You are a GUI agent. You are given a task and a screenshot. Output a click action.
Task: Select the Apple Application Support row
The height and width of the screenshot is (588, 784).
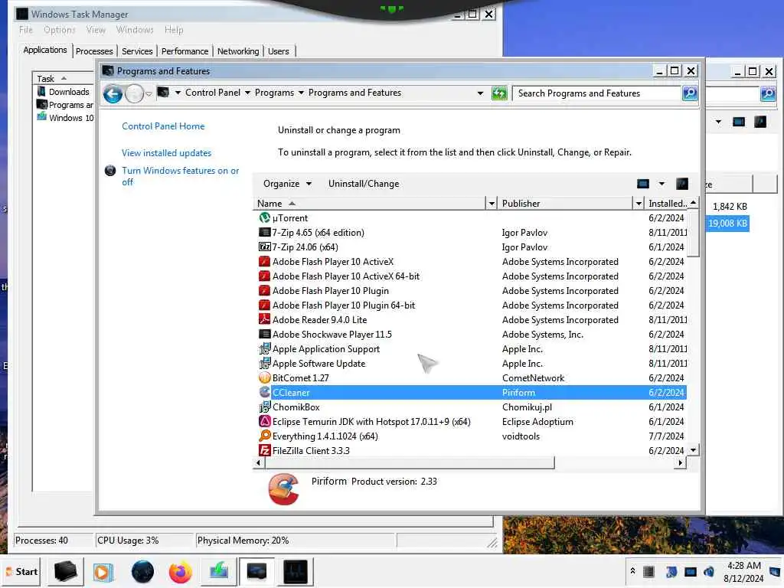470,349
